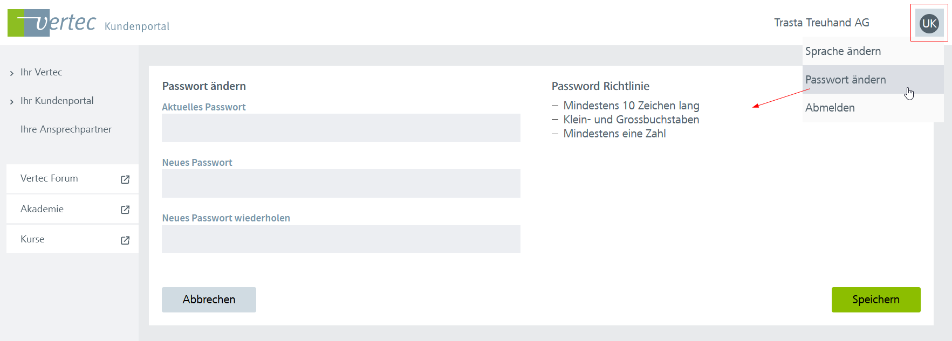Click Abmelden to log out
Screen dimensions: 952x341
pos(830,108)
